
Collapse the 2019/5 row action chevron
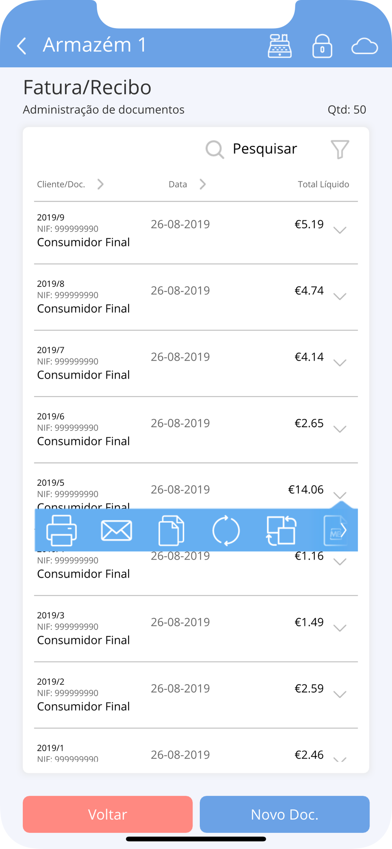coord(340,495)
